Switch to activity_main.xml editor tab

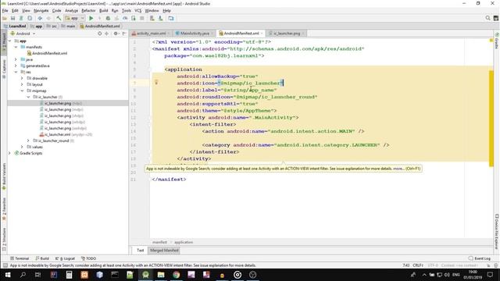point(151,33)
